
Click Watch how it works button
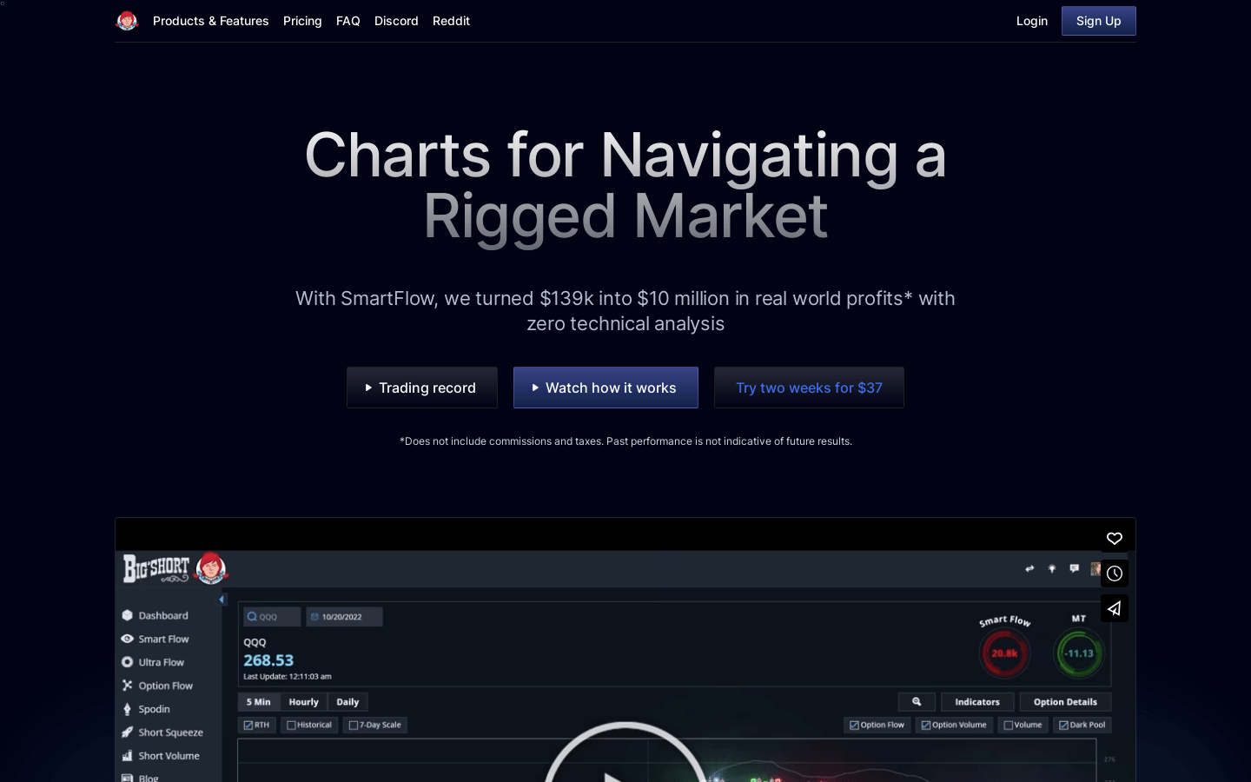[606, 388]
